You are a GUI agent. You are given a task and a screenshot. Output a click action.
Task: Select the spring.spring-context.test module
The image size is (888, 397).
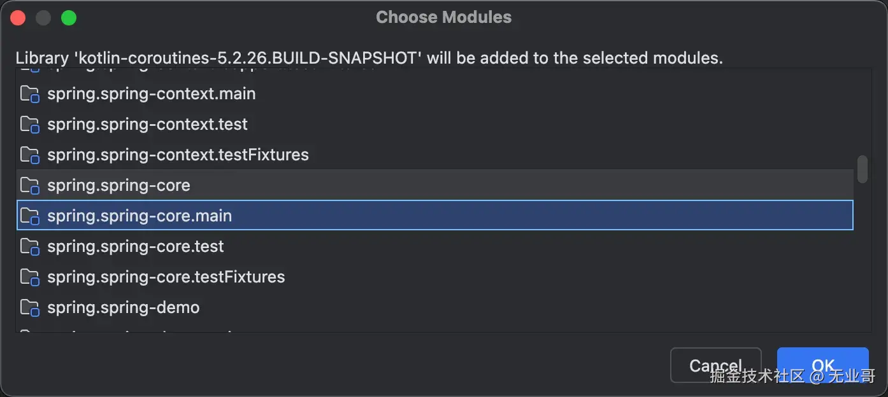pos(147,125)
